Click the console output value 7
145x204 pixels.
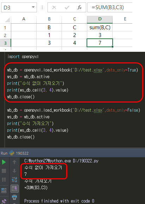coord(25,174)
